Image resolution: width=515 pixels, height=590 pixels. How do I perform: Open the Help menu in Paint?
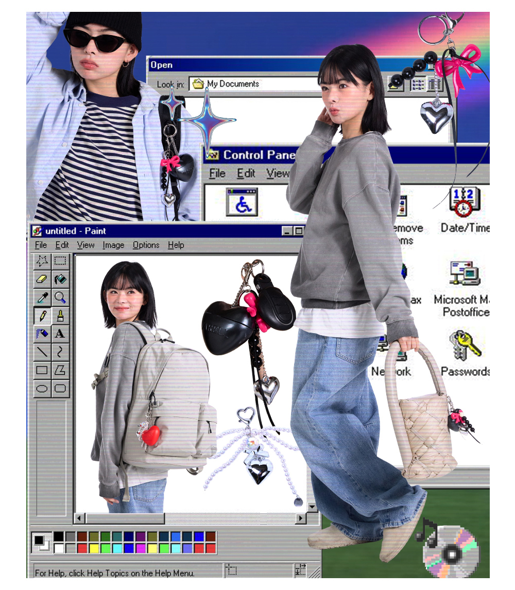tap(176, 245)
